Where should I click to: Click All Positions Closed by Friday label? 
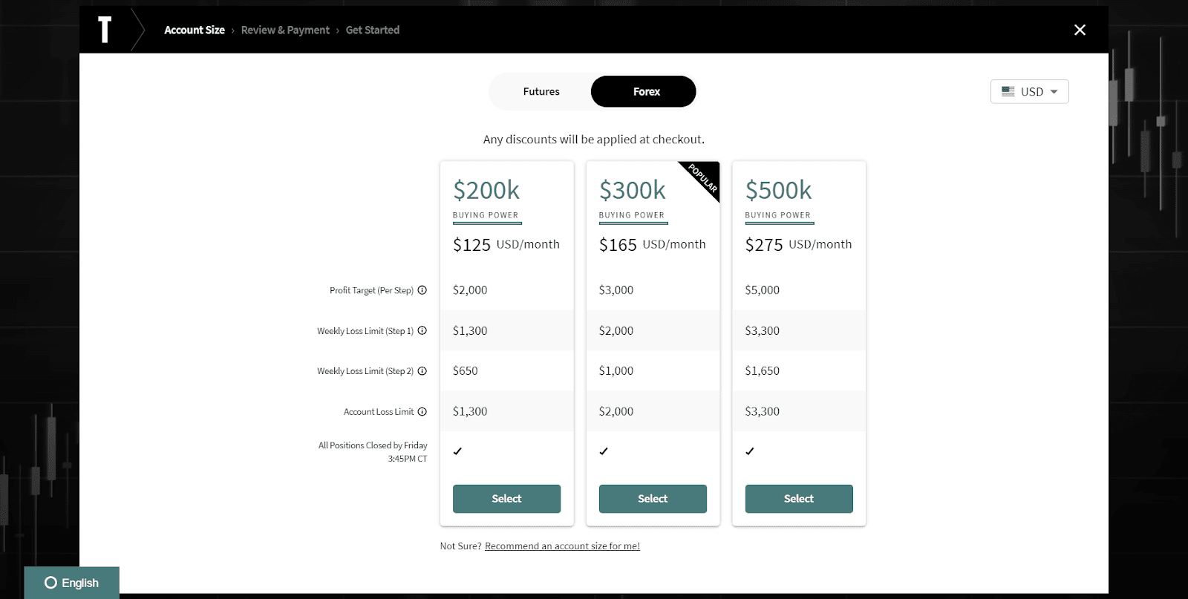point(373,452)
